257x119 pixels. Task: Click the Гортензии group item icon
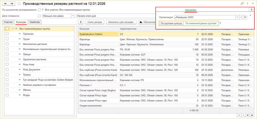20,34
